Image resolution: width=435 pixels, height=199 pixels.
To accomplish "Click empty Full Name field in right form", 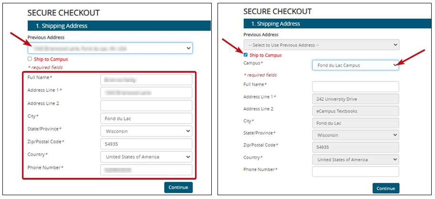I will tap(355, 87).
